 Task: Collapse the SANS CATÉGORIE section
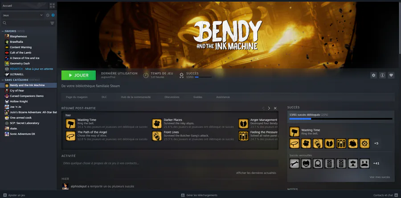3,80
